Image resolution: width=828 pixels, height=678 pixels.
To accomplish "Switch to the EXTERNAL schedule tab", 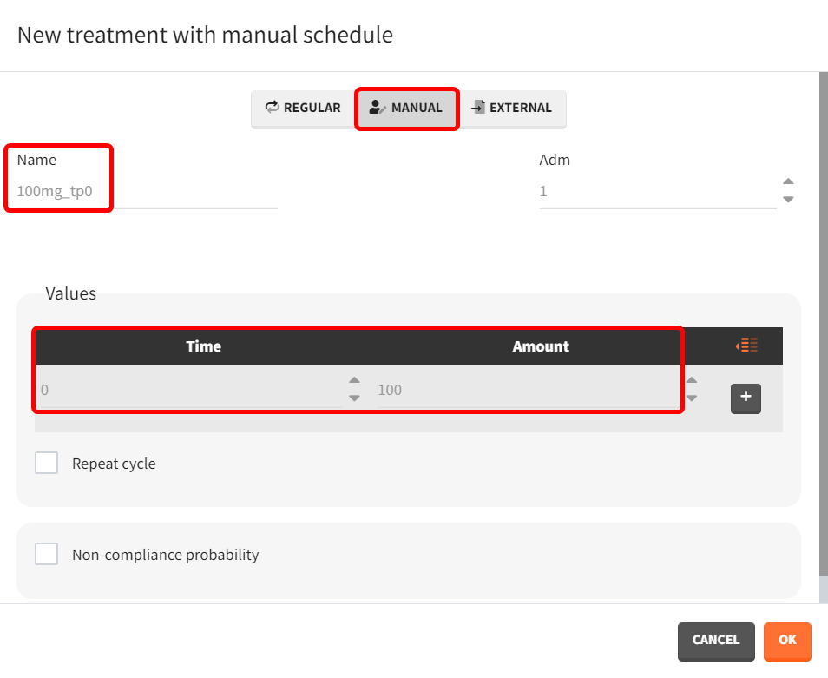I will pyautogui.click(x=512, y=108).
